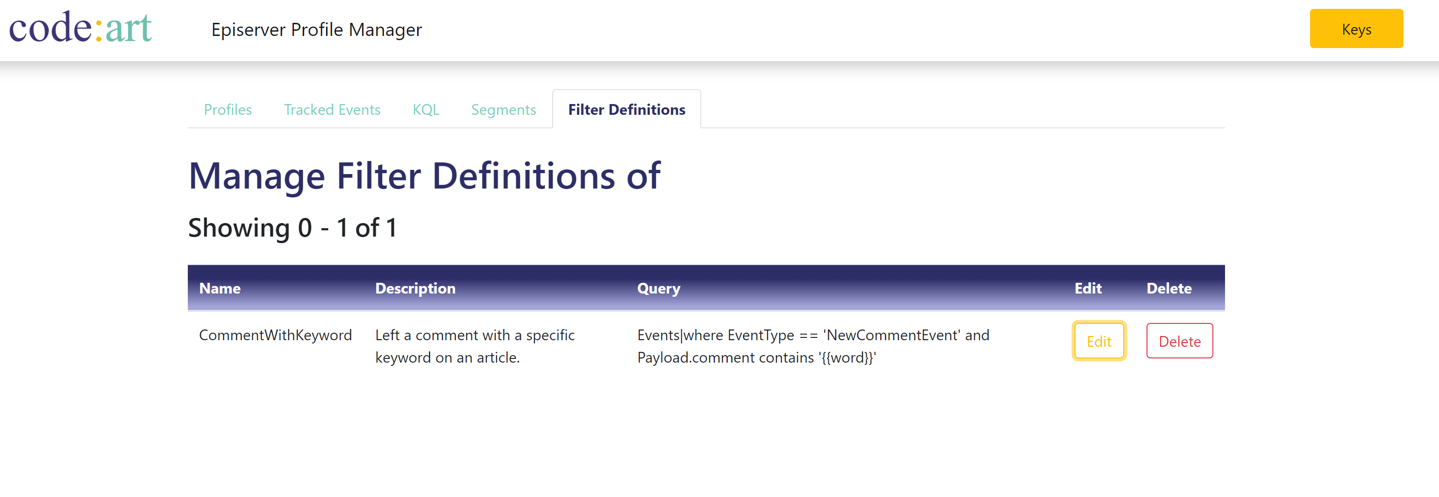This screenshot has width=1439, height=497.
Task: Click the active Filter Definitions tab
Action: point(626,109)
